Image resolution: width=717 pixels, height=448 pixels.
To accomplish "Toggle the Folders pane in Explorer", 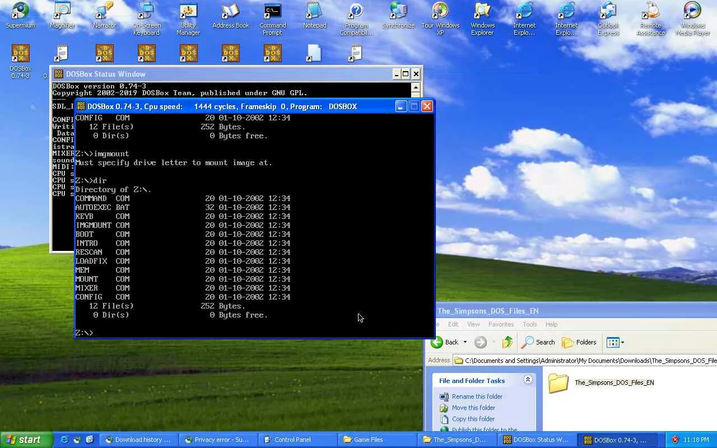I will pos(579,342).
